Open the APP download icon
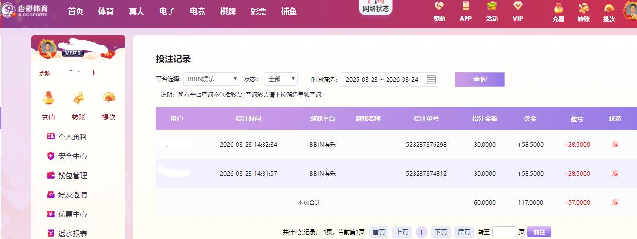 [466, 6]
